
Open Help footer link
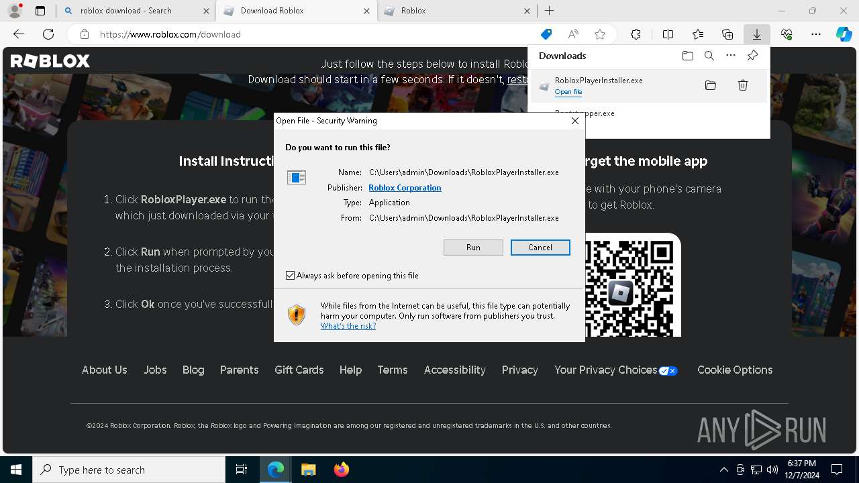350,370
